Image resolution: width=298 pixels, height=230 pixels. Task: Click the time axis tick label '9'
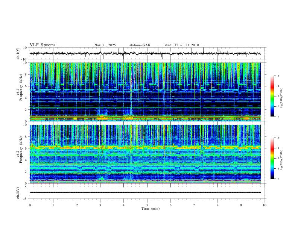click(x=241, y=205)
